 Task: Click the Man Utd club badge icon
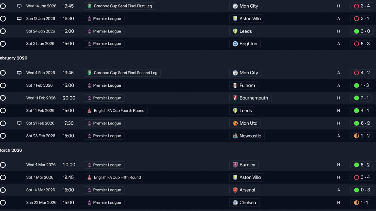coord(235,123)
